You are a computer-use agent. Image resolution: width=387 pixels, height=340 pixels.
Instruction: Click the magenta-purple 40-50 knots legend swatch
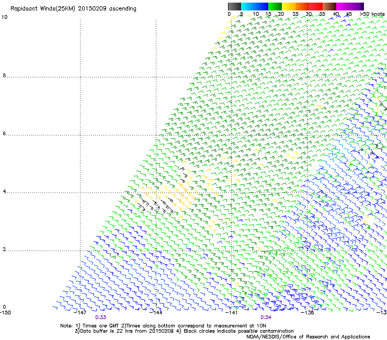coord(350,6)
